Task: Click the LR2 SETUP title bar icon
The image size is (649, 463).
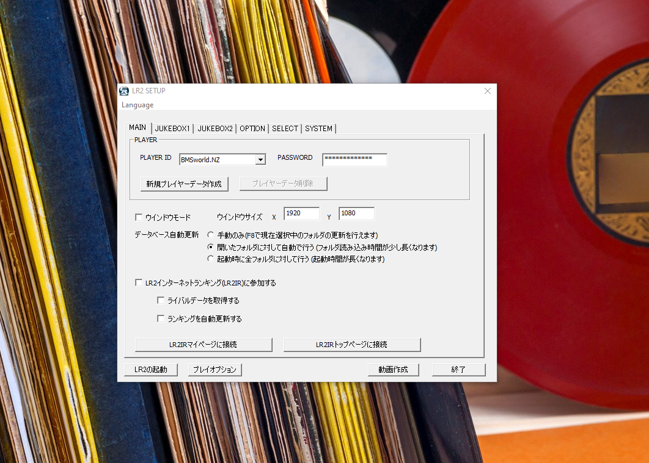Action: coord(124,91)
